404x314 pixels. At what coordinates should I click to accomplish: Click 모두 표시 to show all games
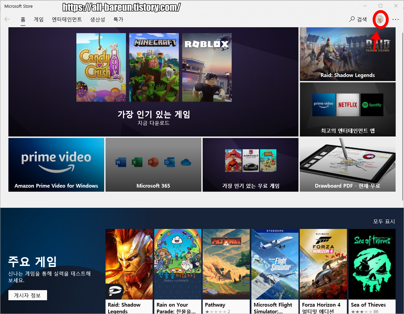(x=384, y=221)
